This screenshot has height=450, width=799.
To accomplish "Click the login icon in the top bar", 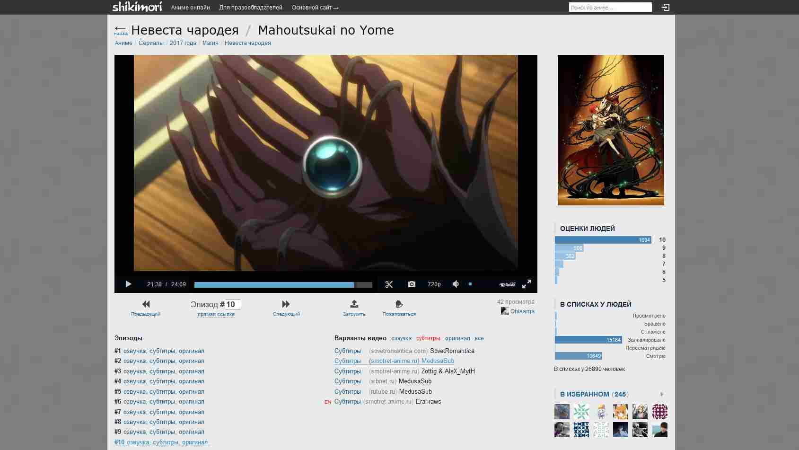I will click(666, 8).
